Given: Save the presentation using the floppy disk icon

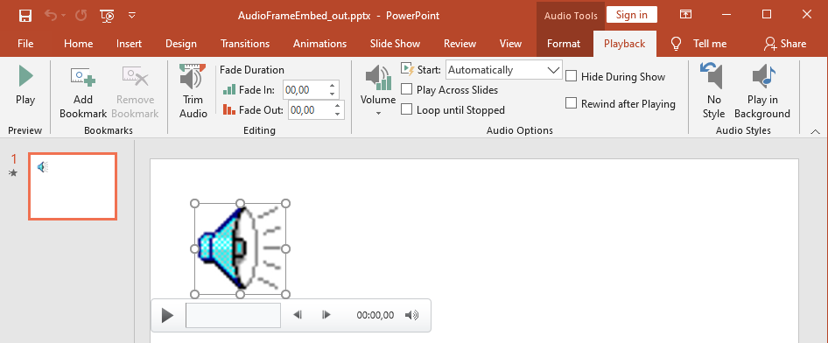Looking at the screenshot, I should point(25,15).
